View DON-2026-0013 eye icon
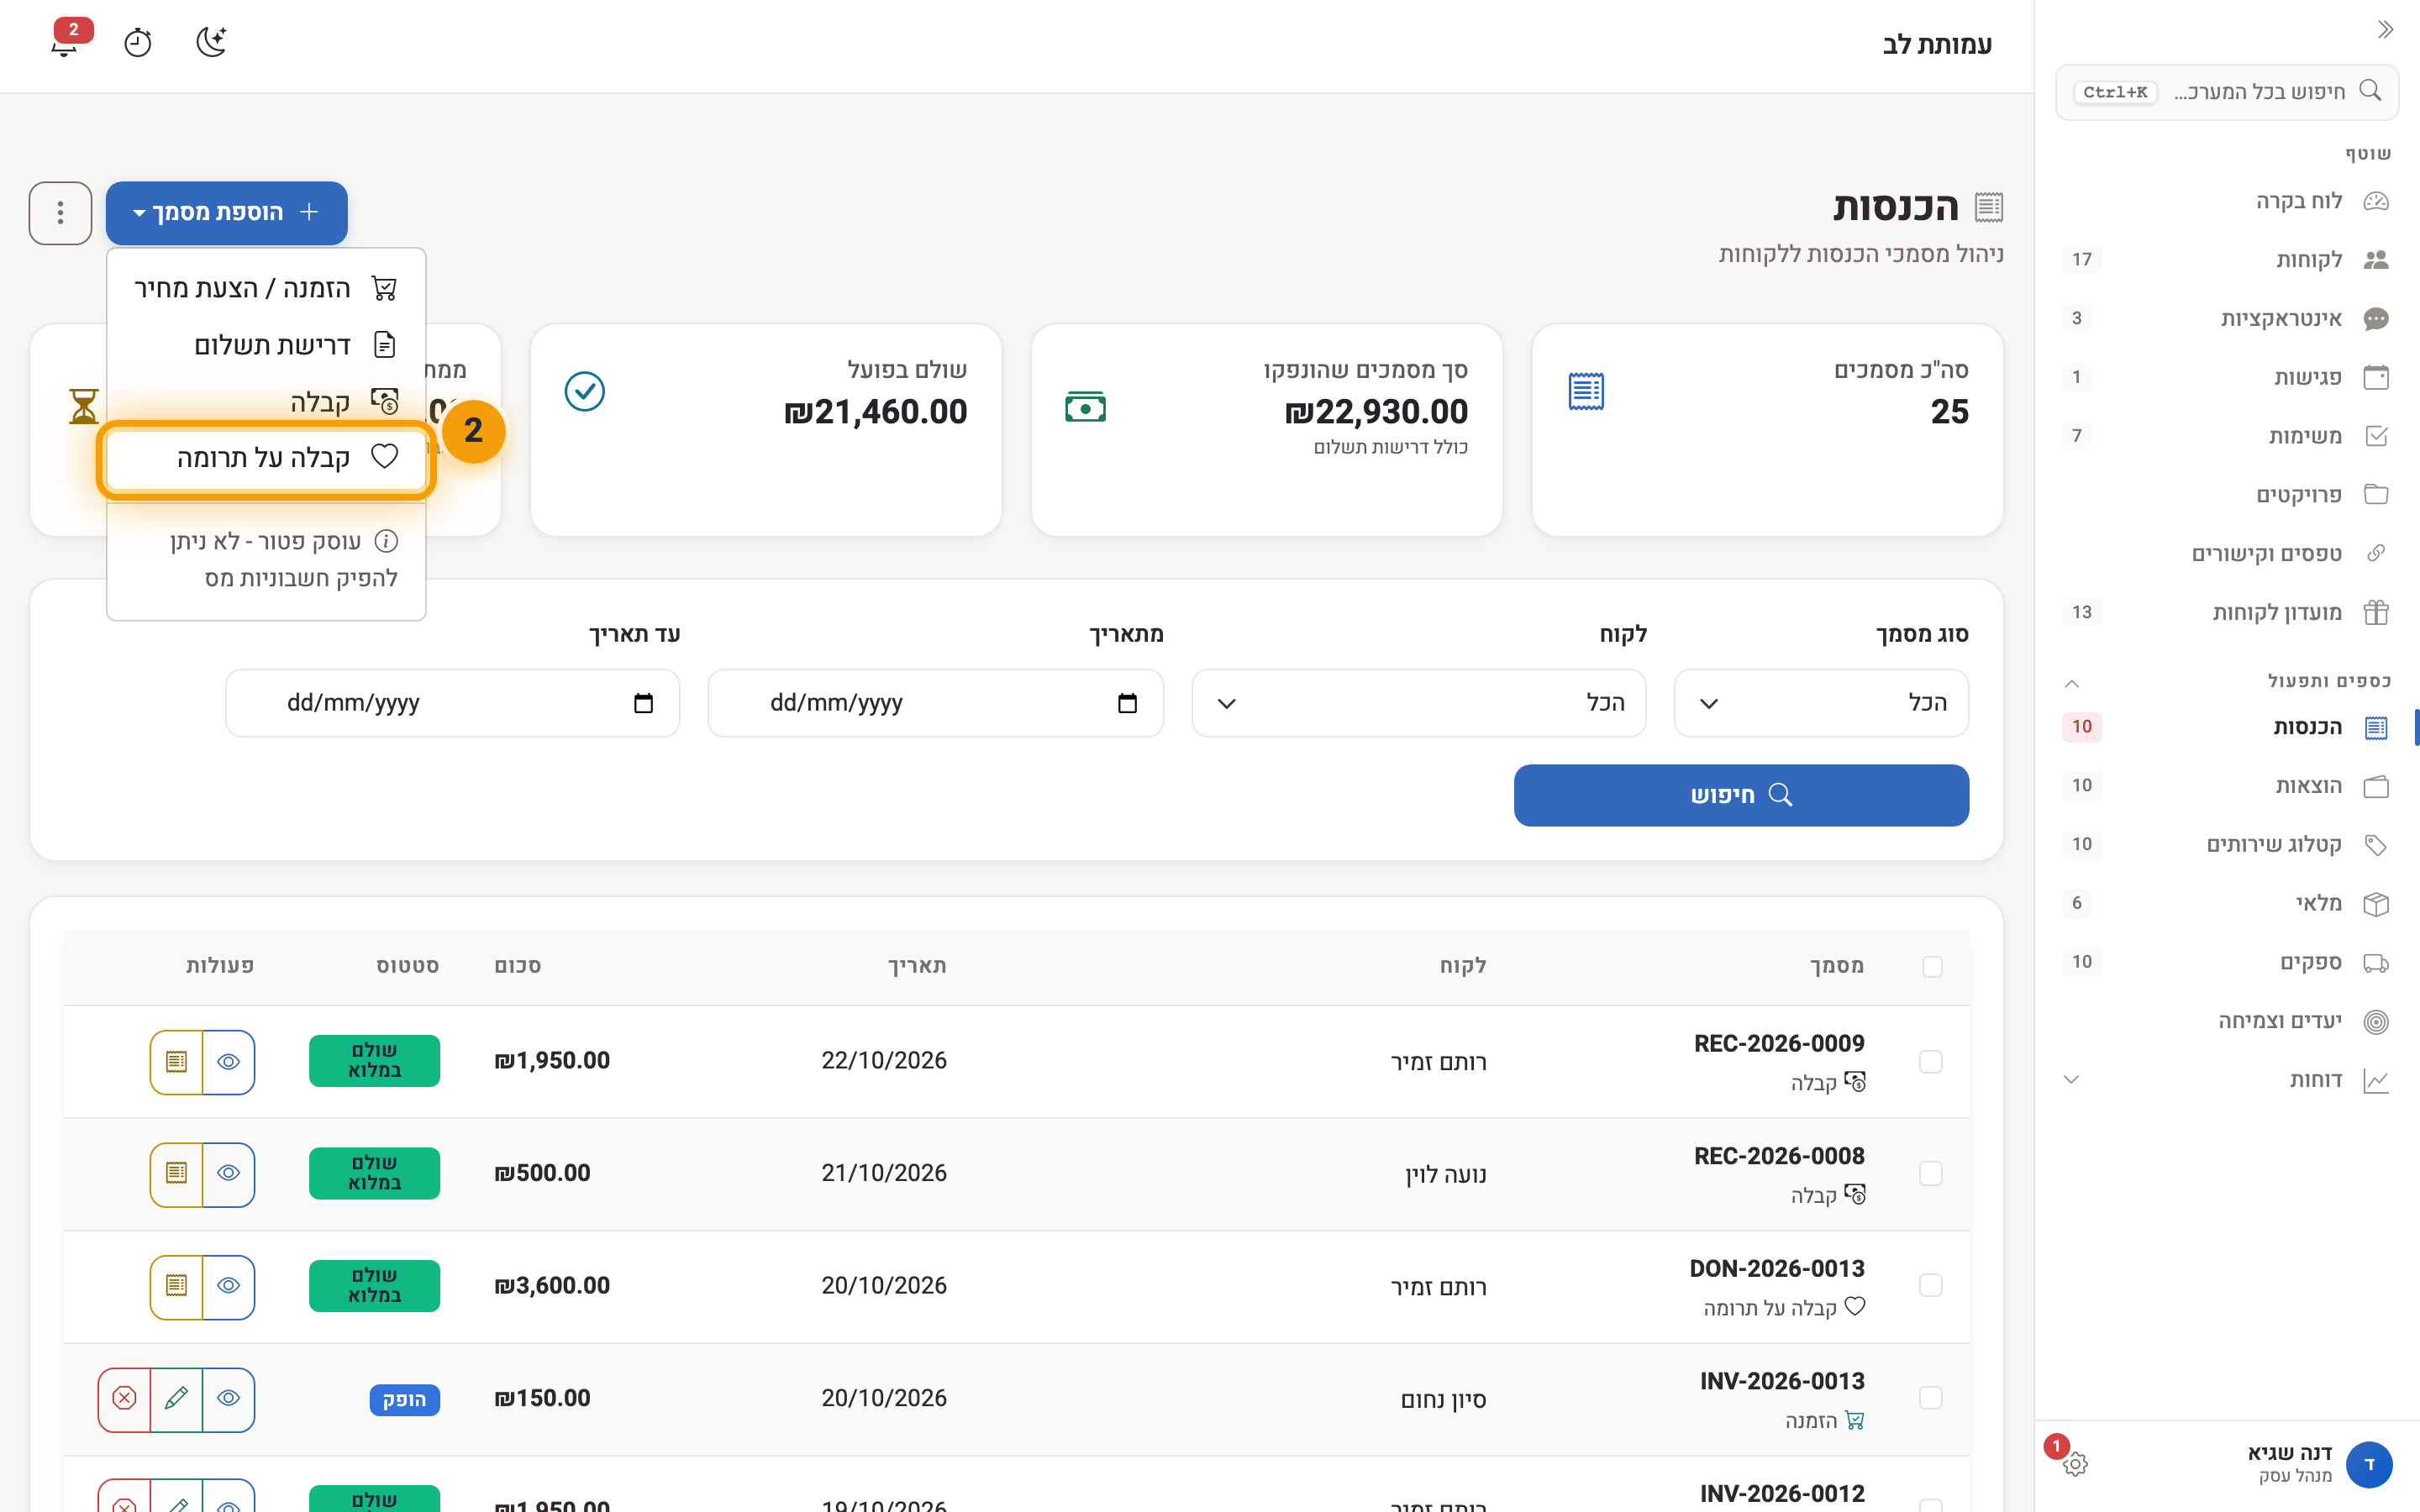 tap(229, 1287)
